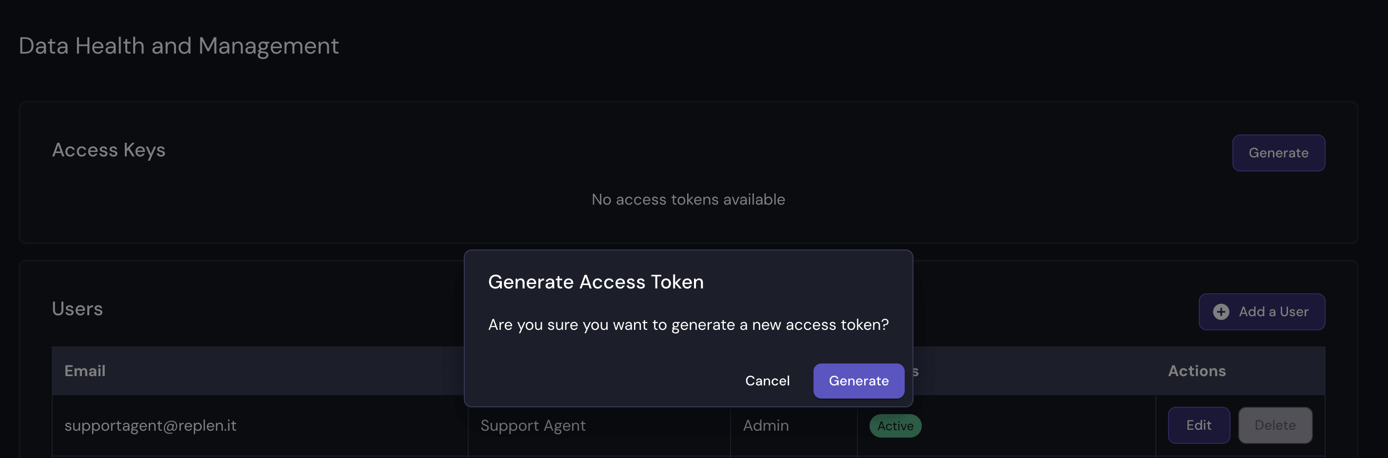The height and width of the screenshot is (458, 1388).
Task: Click the supportagent@replen.it email cell
Action: 150,425
